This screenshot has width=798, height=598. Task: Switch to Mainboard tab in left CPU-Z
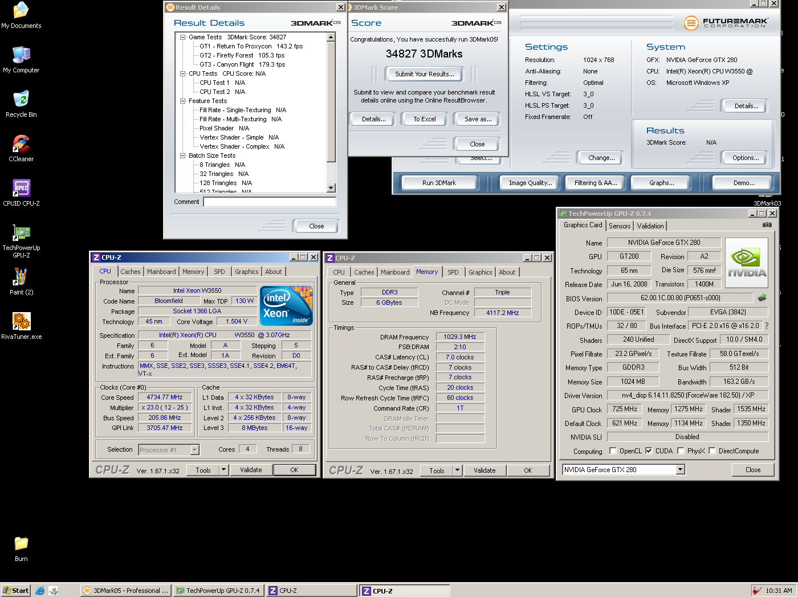pos(161,272)
